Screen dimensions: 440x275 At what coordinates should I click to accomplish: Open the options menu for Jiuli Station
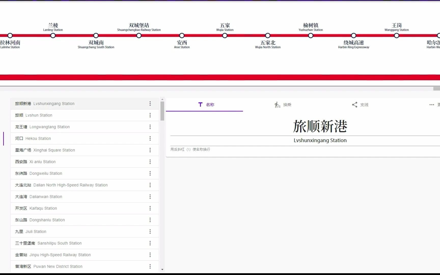point(150,231)
